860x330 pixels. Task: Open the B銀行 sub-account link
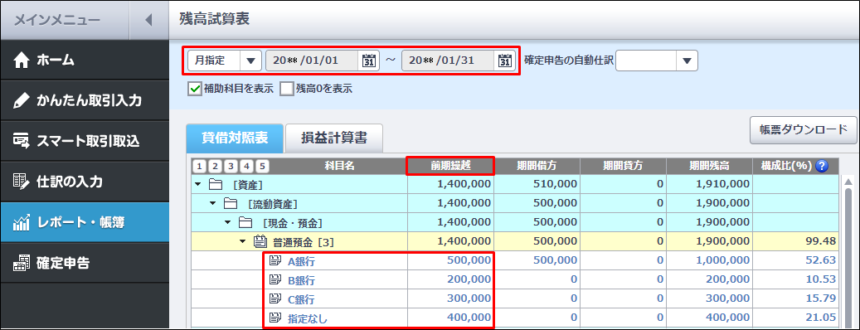click(x=302, y=280)
